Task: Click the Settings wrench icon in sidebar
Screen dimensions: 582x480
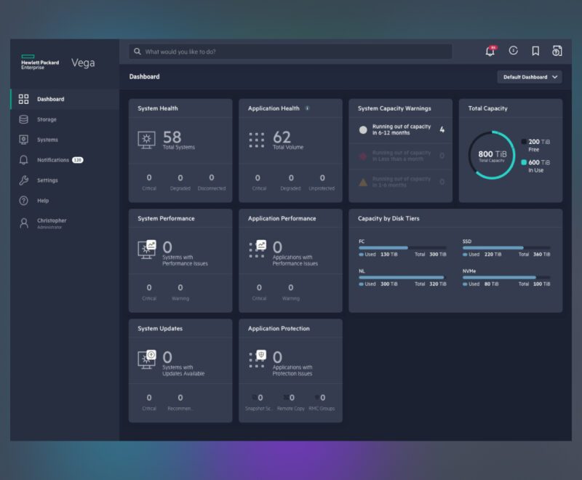Action: (x=24, y=180)
